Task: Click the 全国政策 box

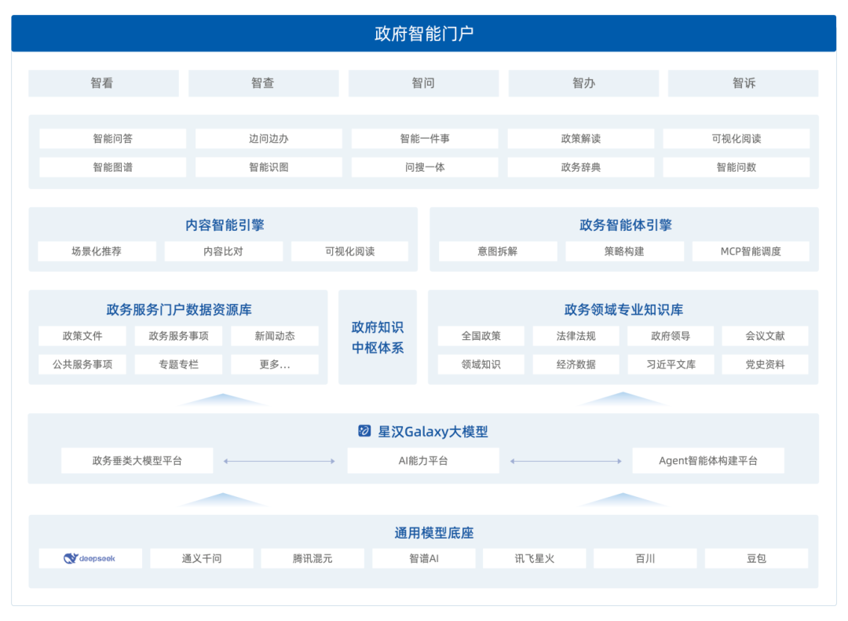Action: (x=481, y=336)
